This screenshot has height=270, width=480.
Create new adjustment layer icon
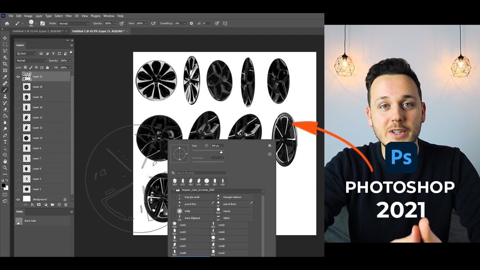pos(45,205)
